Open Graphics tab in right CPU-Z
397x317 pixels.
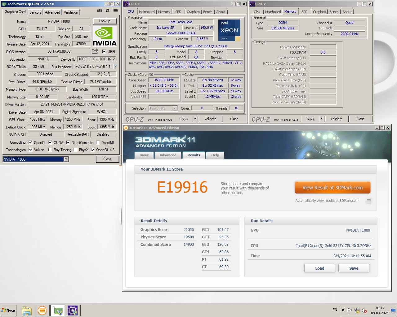tap(319, 12)
